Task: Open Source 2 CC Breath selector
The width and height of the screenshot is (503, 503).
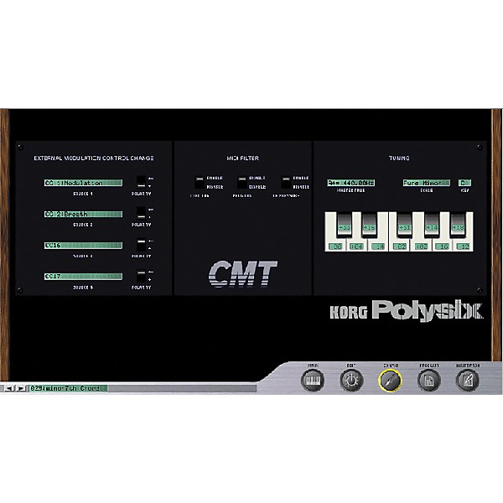Action: (x=83, y=214)
